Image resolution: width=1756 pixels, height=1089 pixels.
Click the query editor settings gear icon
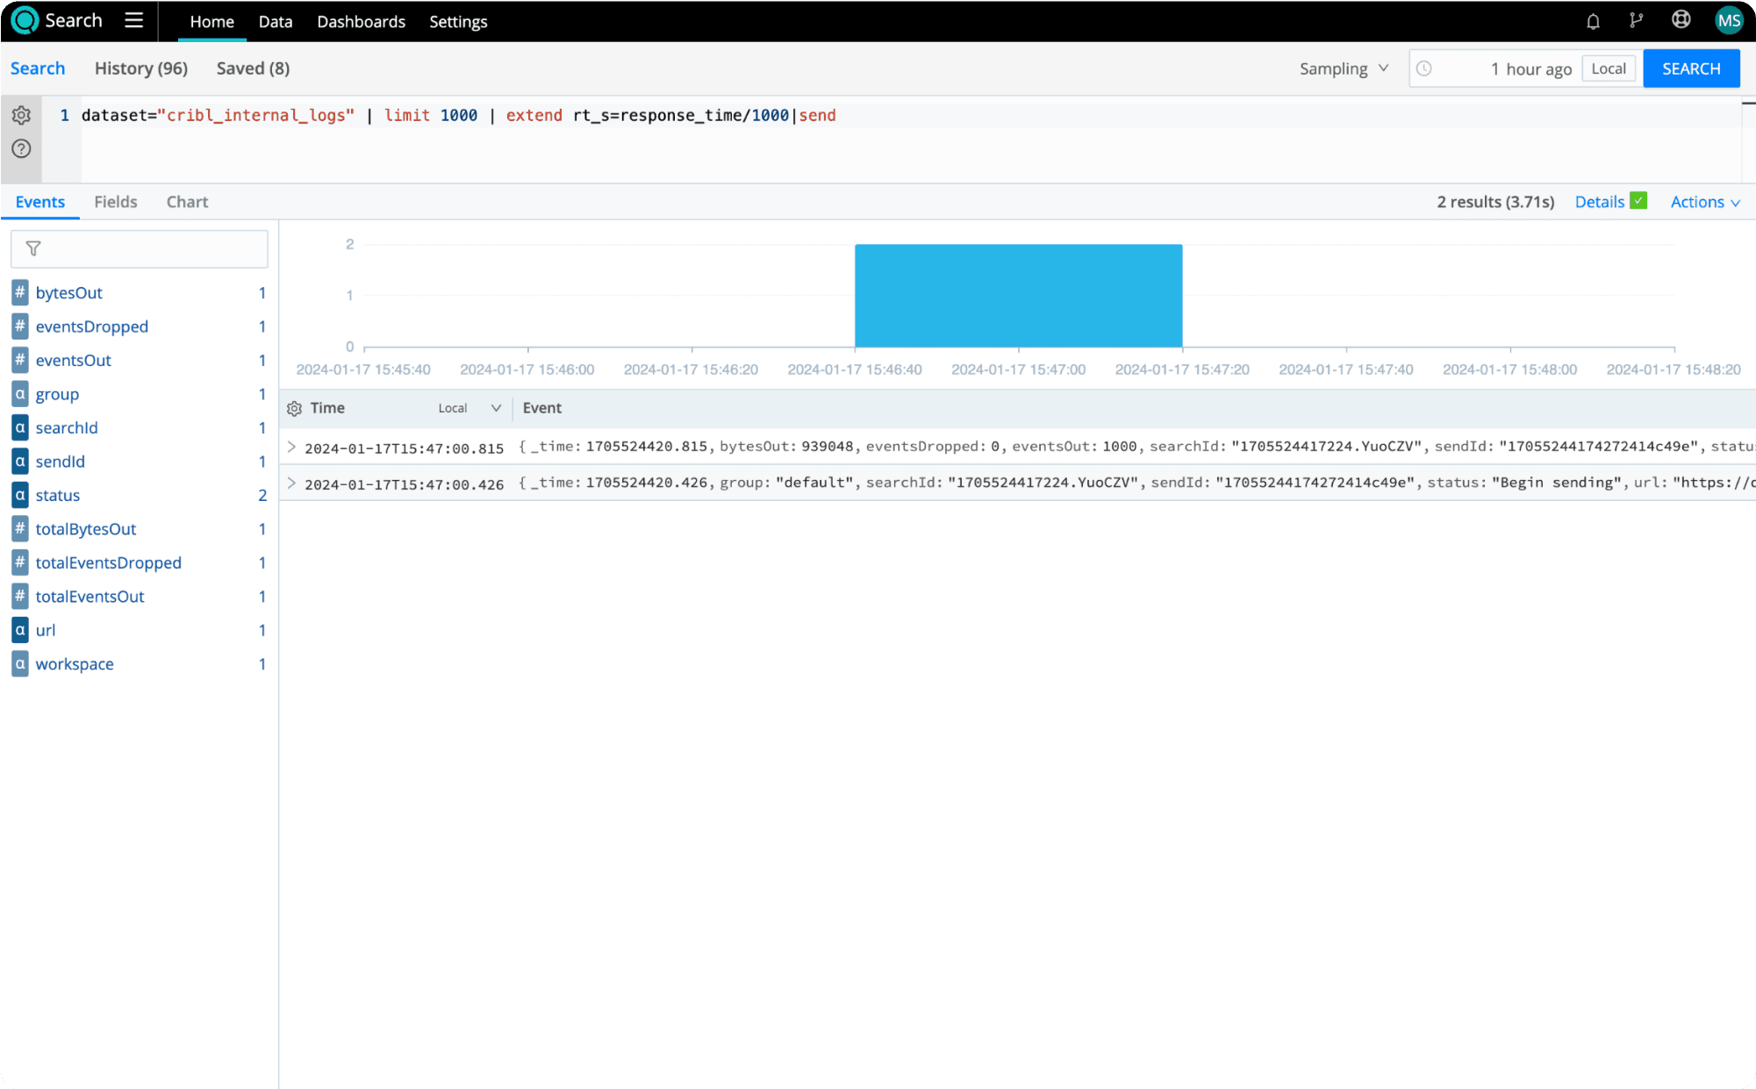coord(22,115)
